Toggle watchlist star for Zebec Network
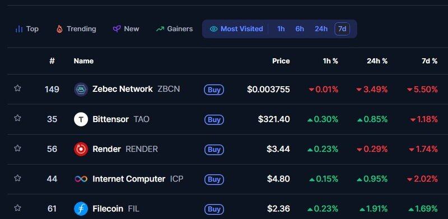This screenshot has height=219, width=448. point(17,88)
